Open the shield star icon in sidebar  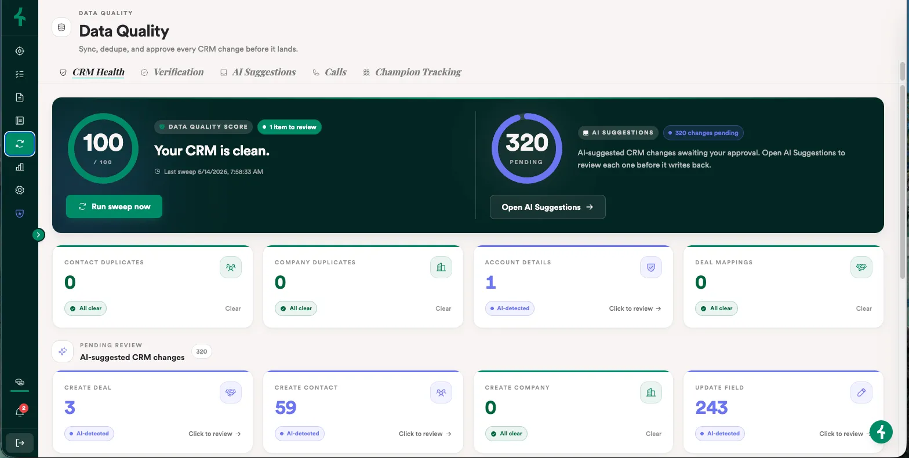pyautogui.click(x=20, y=213)
